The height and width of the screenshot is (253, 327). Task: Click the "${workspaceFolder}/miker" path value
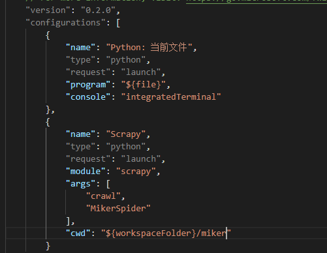click(166, 233)
